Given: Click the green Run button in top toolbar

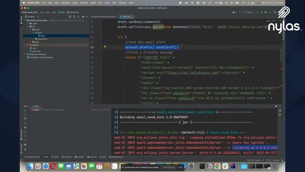Looking at the screenshot, I should click(x=258, y=12).
